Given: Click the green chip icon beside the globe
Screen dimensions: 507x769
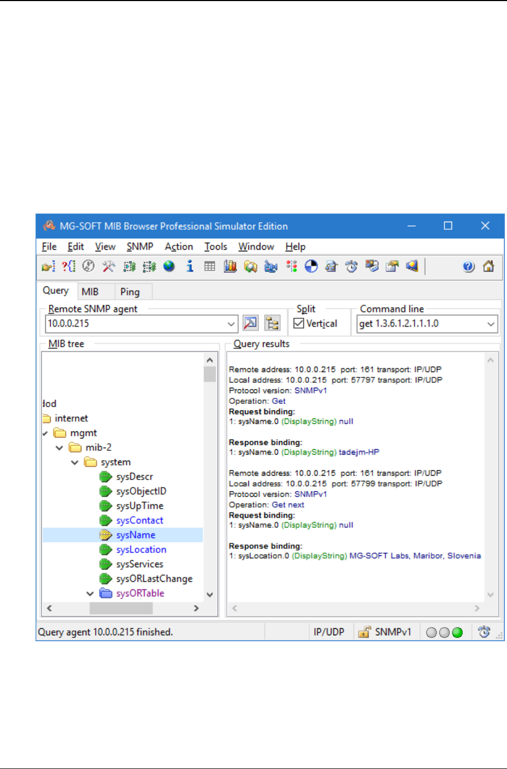Looking at the screenshot, I should coord(149,266).
